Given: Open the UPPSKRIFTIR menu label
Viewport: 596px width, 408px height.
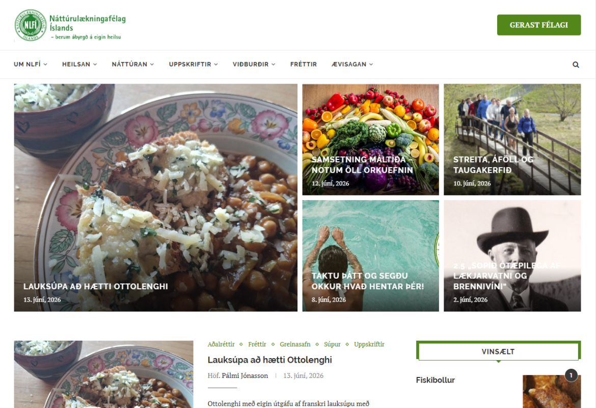Looking at the screenshot, I should [x=190, y=64].
